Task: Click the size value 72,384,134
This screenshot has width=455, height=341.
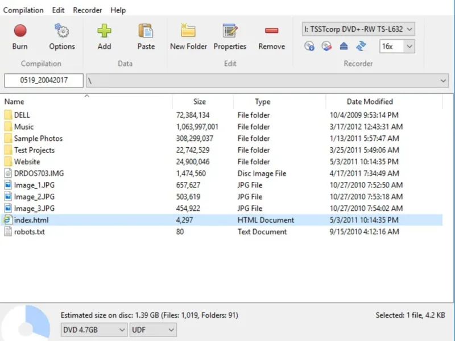Action: pyautogui.click(x=193, y=115)
